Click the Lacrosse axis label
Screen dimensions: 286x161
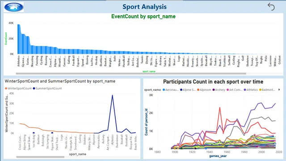[x=270, y=61]
